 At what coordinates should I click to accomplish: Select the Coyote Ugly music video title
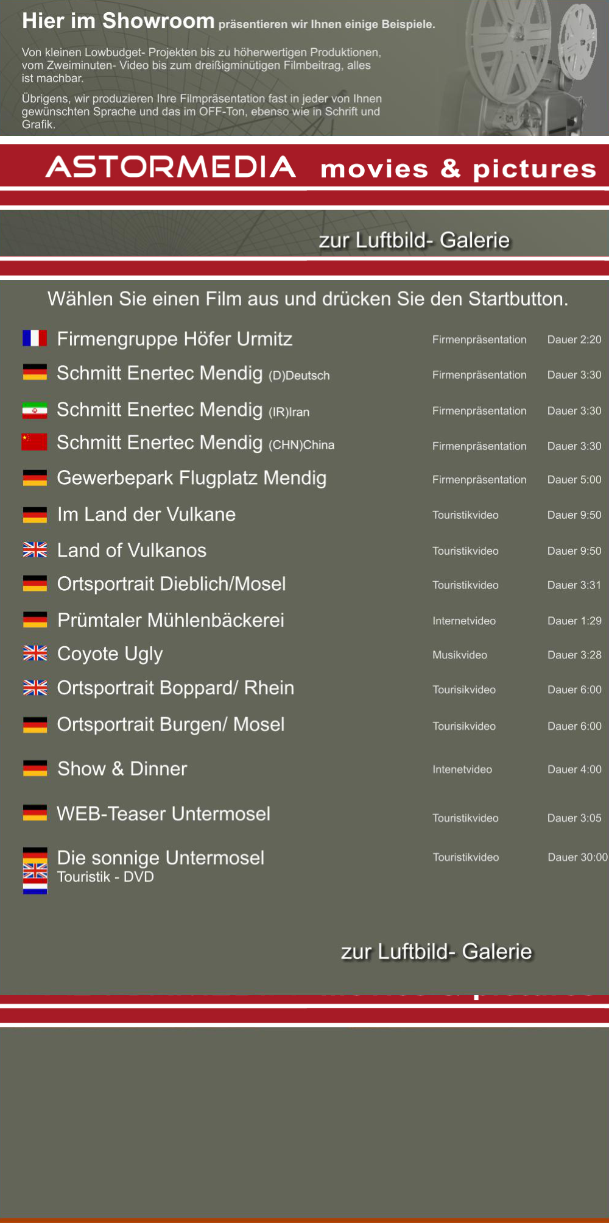point(110,654)
